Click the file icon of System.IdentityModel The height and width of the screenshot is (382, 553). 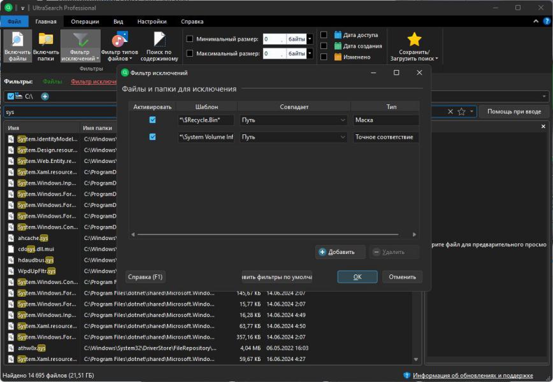[11, 139]
